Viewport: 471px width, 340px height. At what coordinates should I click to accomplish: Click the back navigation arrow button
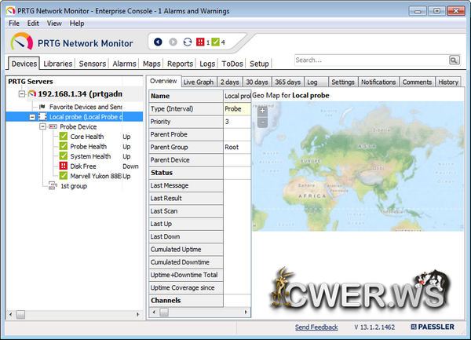[x=159, y=42]
